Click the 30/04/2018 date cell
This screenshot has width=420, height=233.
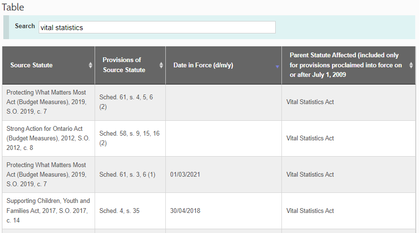pos(185,211)
